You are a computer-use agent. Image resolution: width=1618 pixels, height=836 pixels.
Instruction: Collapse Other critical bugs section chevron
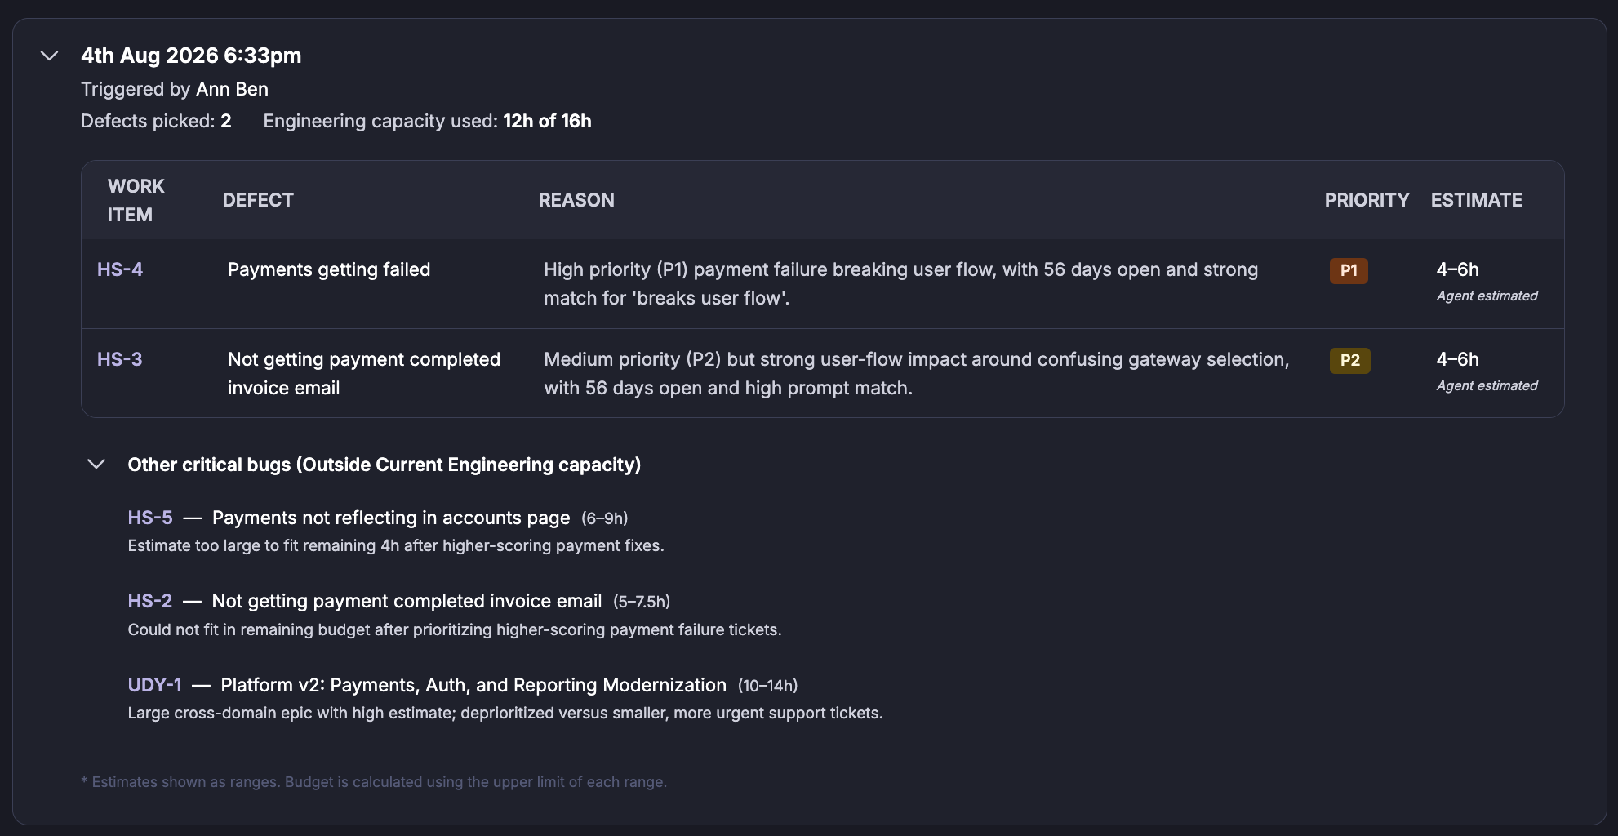coord(96,465)
